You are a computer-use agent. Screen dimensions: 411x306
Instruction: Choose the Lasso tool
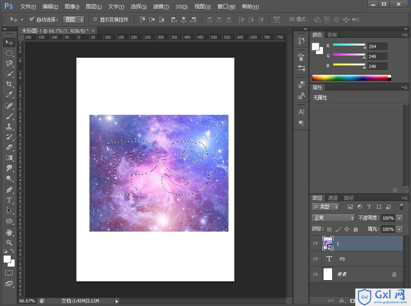coord(9,63)
